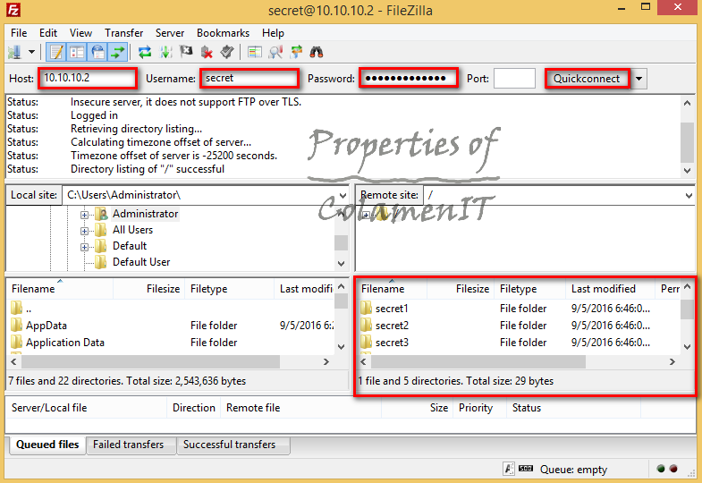
Task: Open Quickconnect history dropdown arrow
Action: [x=639, y=79]
